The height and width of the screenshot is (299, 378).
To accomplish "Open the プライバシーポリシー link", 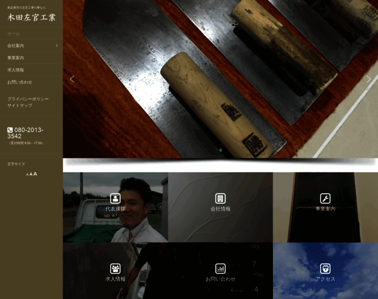I will 28,99.
